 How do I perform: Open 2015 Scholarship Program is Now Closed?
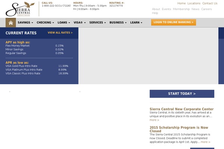click(x=179, y=129)
